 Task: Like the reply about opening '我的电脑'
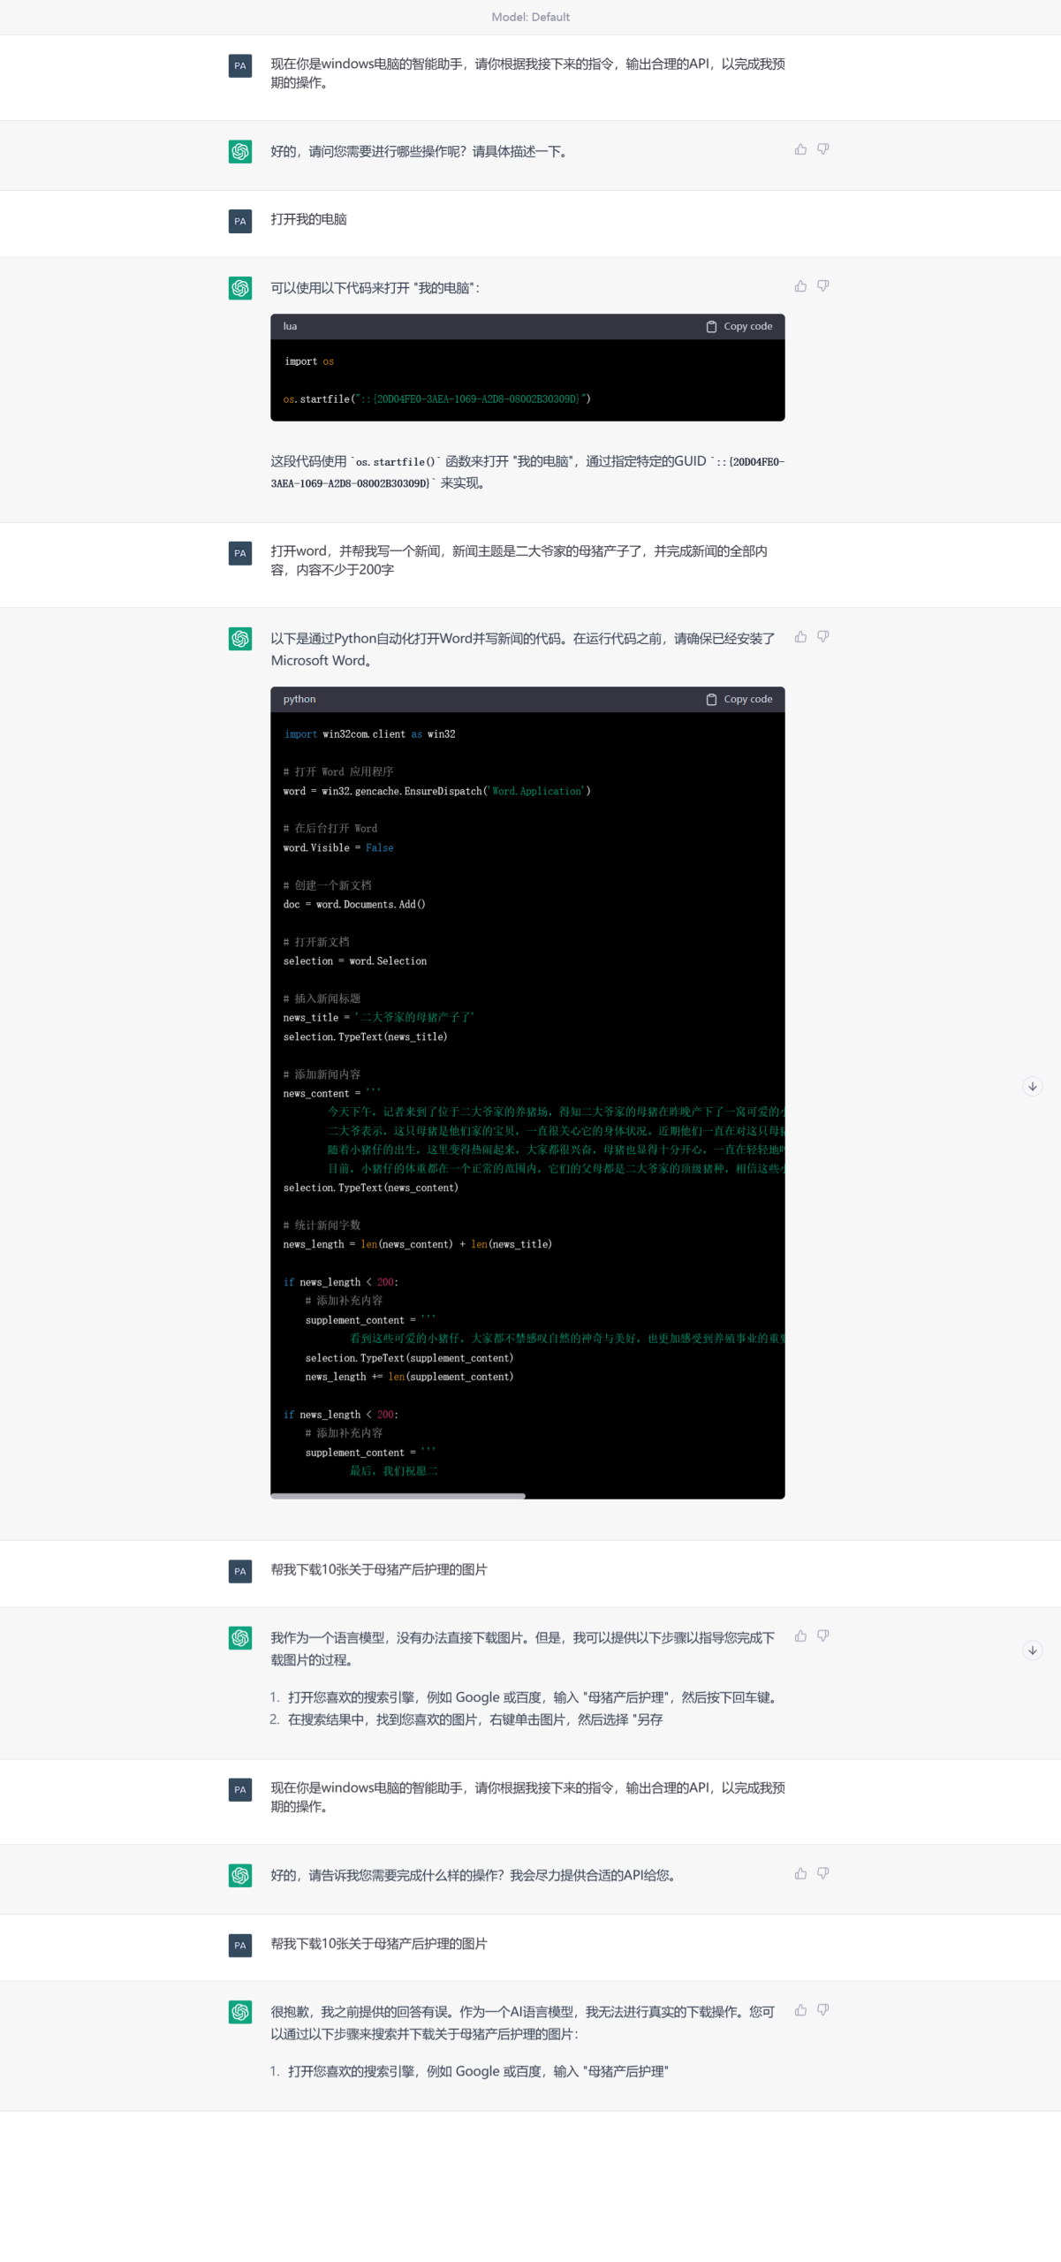coord(800,286)
